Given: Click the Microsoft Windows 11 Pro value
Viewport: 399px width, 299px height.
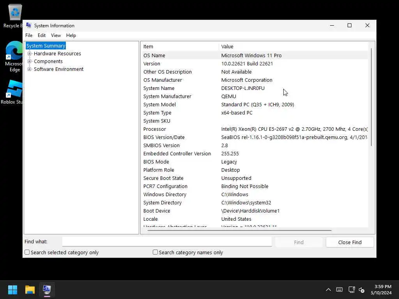Looking at the screenshot, I should [x=251, y=55].
